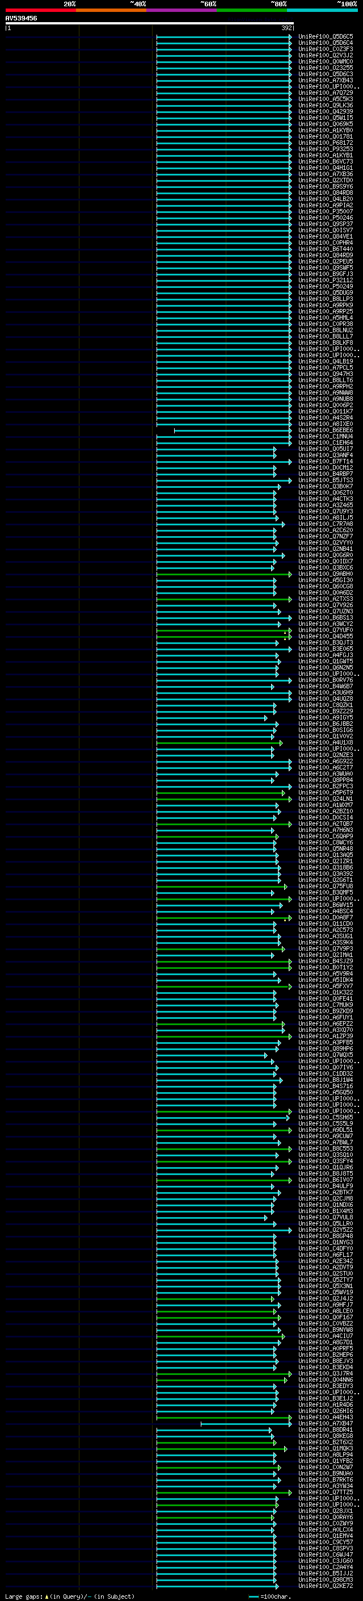Image resolution: width=363 pixels, height=1601 pixels.
Task: Open hit UniRef100_Q5D6C4
Action: pos(326,43)
